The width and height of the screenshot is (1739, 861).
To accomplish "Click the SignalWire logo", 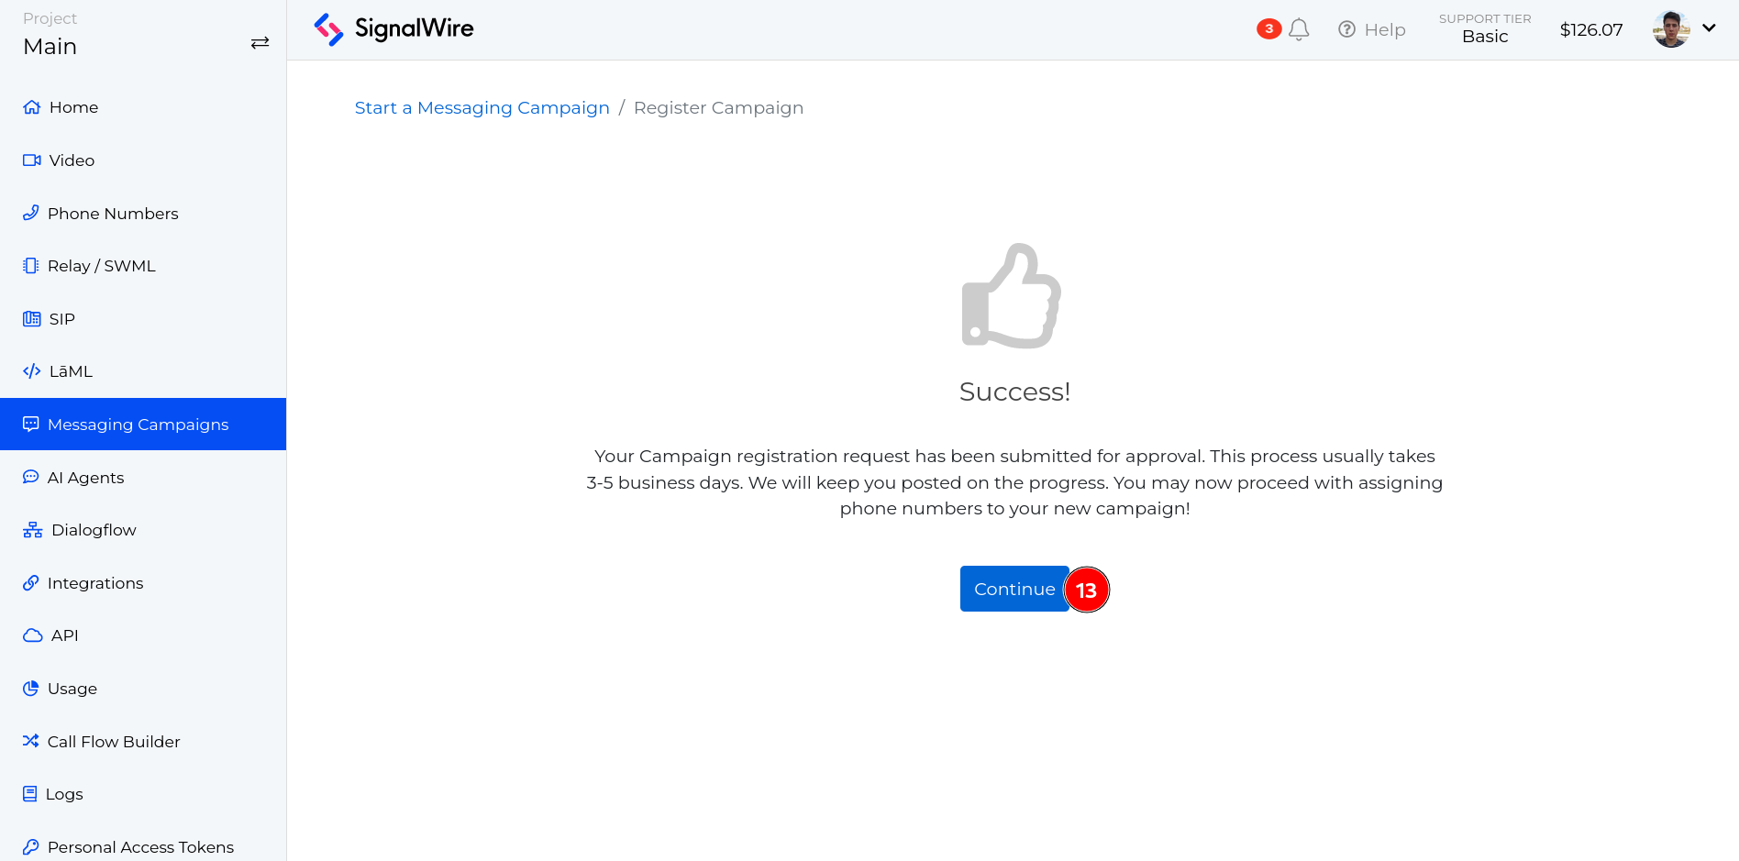I will point(393,28).
